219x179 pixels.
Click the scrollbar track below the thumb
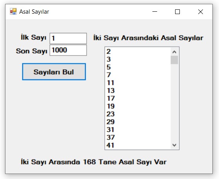174,103
